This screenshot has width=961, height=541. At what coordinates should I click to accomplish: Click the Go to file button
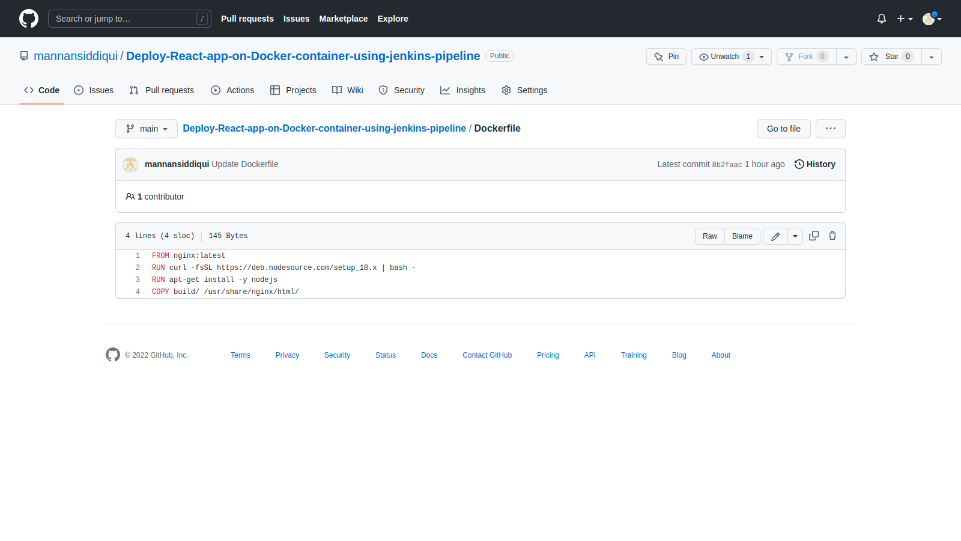pos(783,128)
